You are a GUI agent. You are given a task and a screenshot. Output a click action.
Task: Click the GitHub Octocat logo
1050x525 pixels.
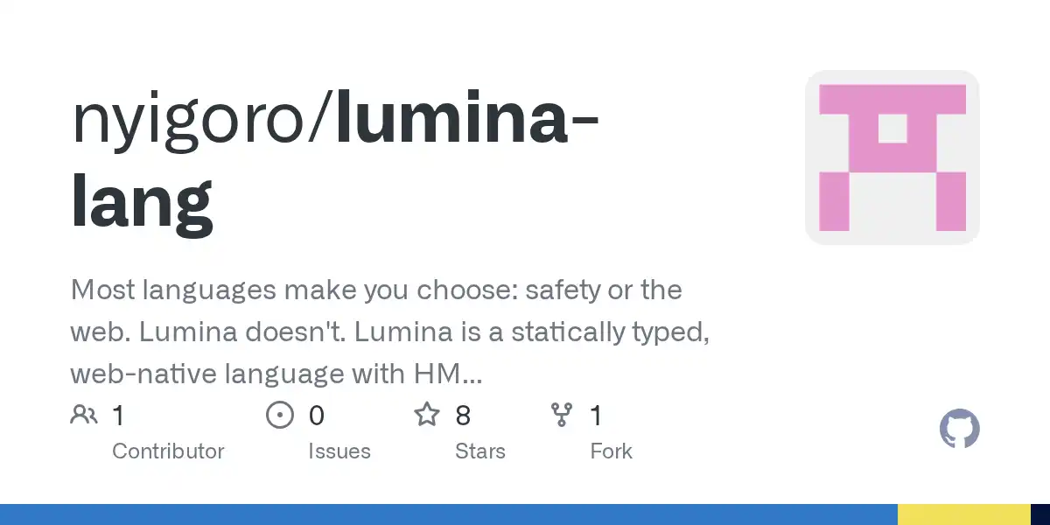(959, 430)
